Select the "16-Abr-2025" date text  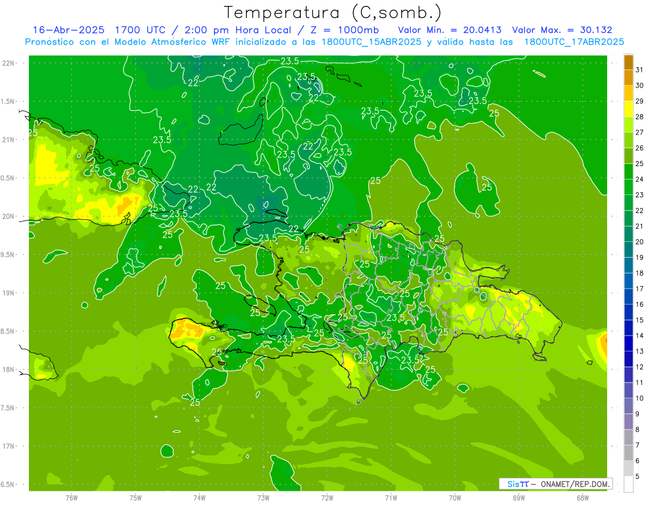tap(68, 30)
